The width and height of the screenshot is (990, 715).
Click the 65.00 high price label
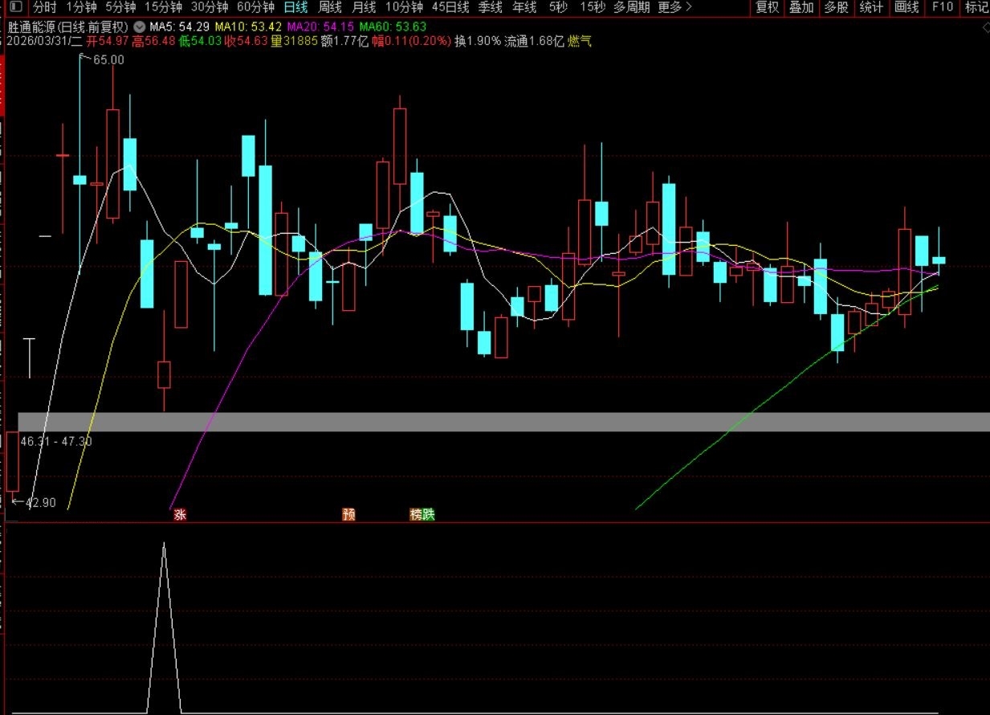(108, 60)
